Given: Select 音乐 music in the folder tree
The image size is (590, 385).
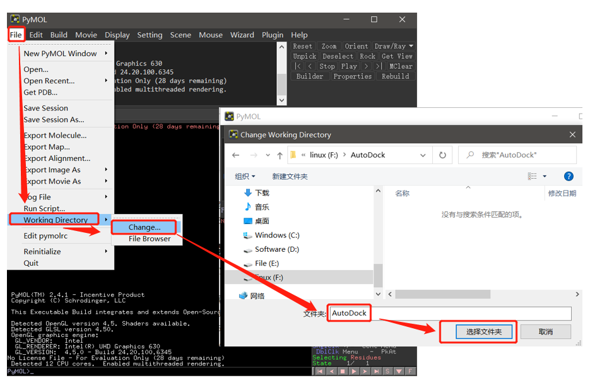Looking at the screenshot, I should coord(257,207).
